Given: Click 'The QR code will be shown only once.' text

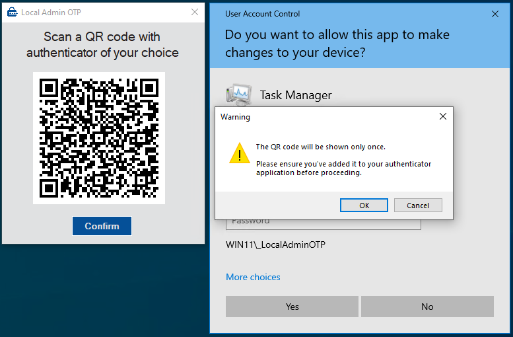Looking at the screenshot, I should click(x=321, y=147).
